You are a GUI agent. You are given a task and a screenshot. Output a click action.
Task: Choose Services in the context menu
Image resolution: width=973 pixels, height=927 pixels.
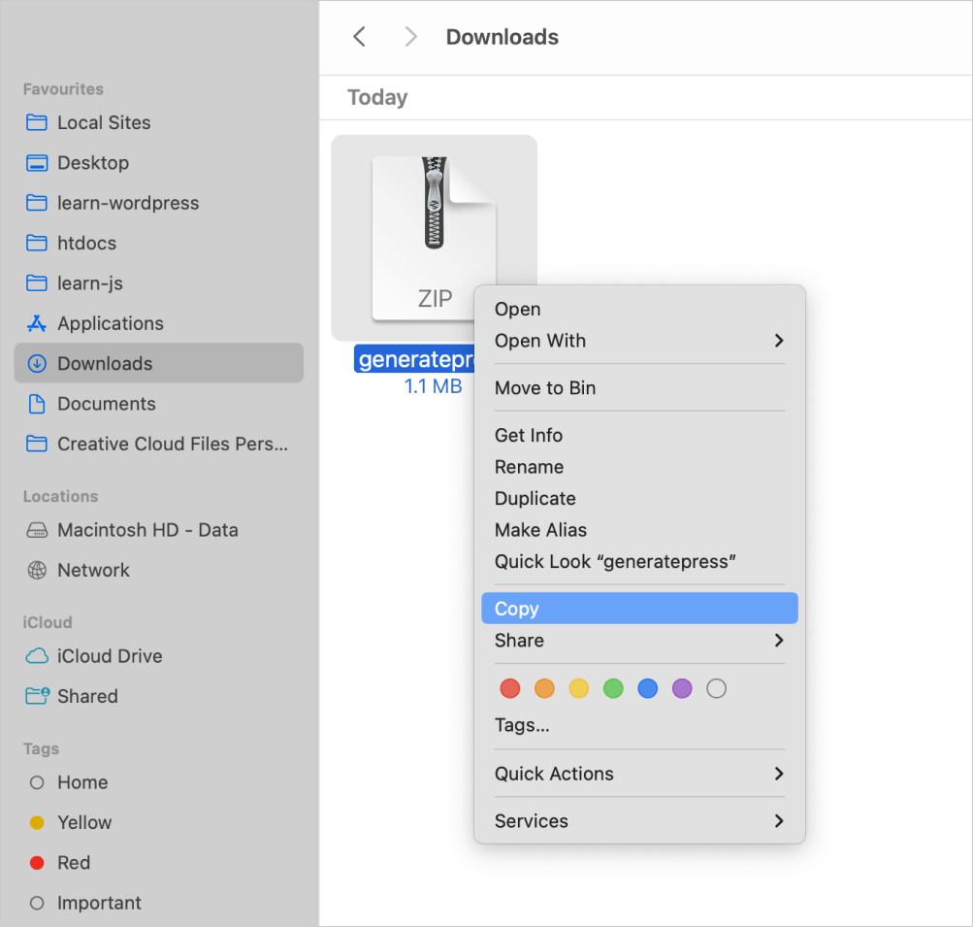639,821
